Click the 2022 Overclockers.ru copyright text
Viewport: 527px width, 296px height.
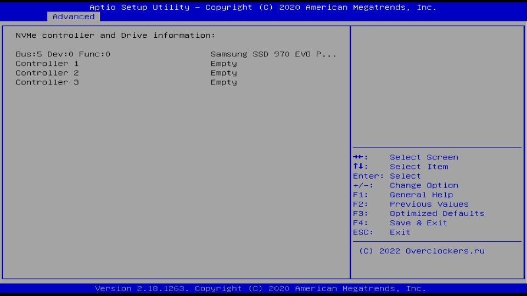422,251
